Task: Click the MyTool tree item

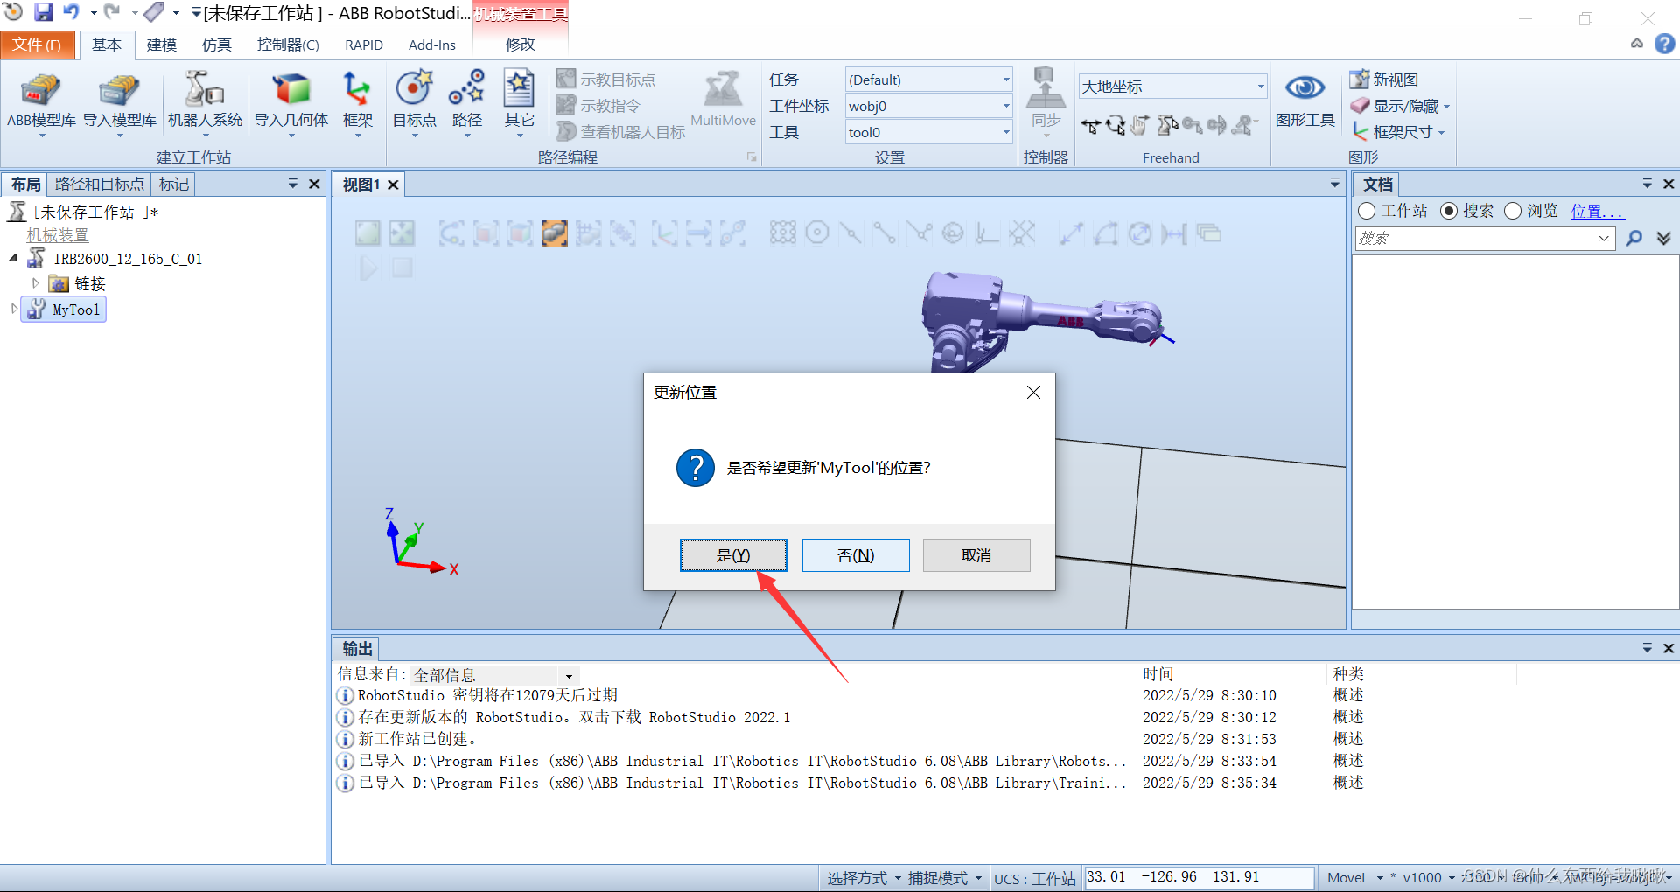Action: click(64, 310)
